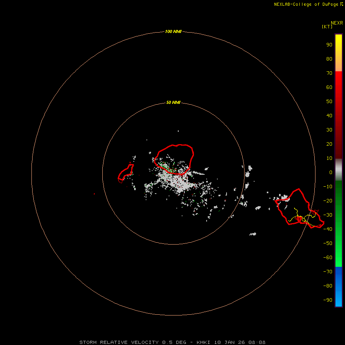Click the blue bottom segment of the color bar
Image resolution: width=345 pixels, height=345 pixels.
tap(338, 286)
